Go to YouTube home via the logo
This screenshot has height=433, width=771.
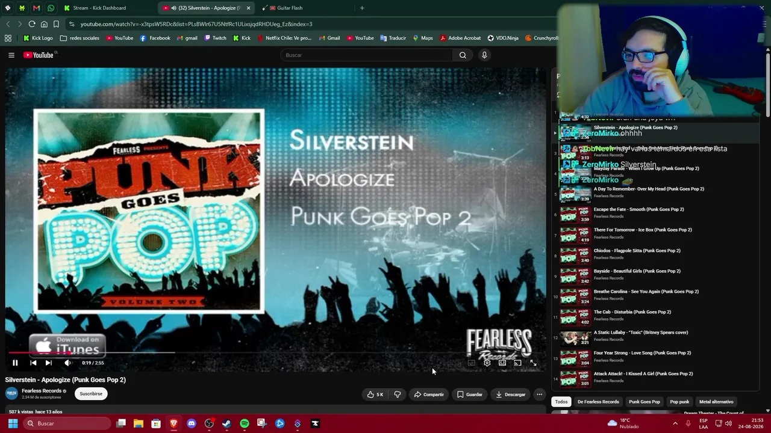[x=39, y=55]
